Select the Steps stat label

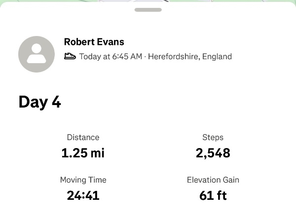213,138
